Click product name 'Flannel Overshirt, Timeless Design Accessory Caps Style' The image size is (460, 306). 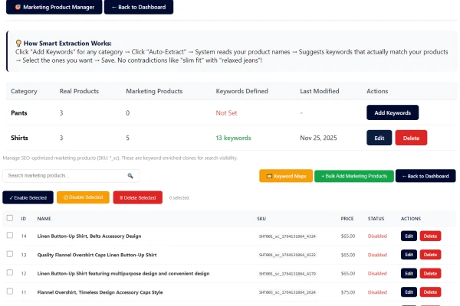click(100, 292)
